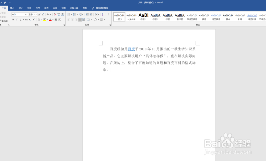Apply superscript formatting
The width and height of the screenshot is (266, 161).
pyautogui.click(x=34, y=20)
